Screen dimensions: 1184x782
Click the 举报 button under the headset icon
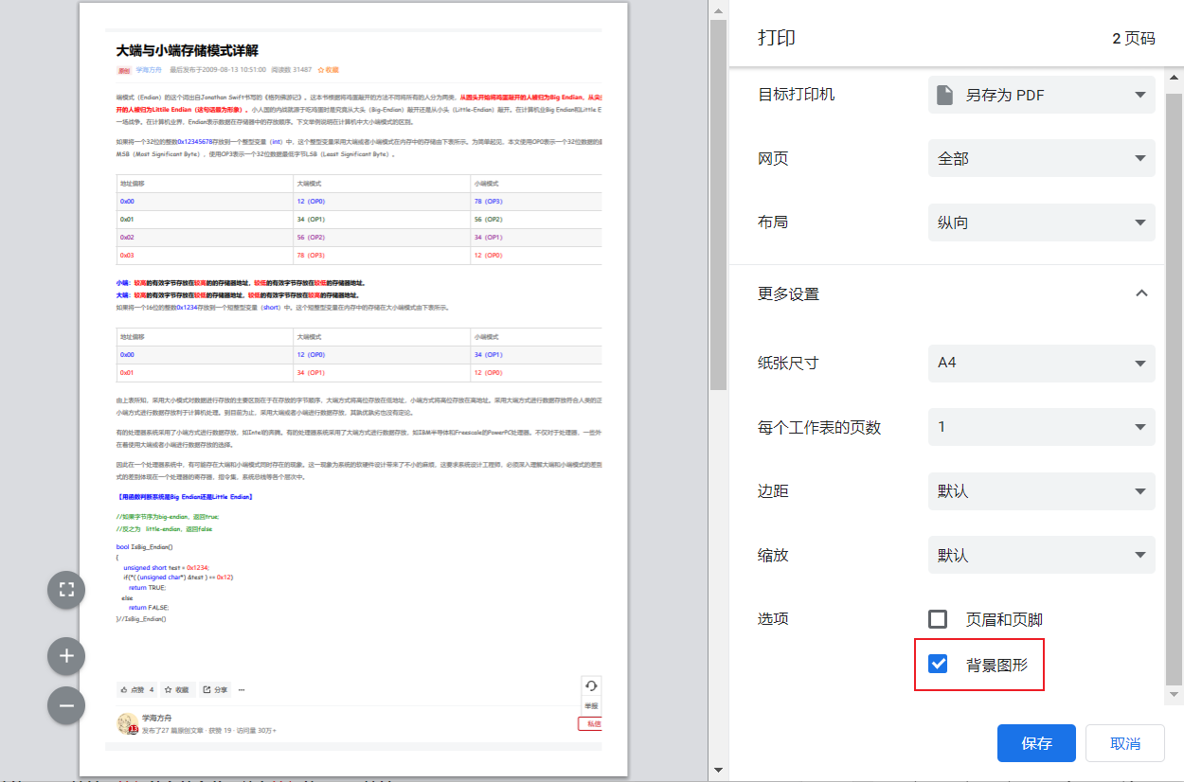(591, 706)
